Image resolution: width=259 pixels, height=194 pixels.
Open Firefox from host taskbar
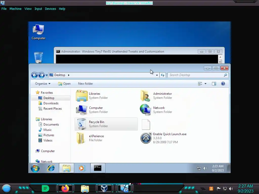click(65, 188)
